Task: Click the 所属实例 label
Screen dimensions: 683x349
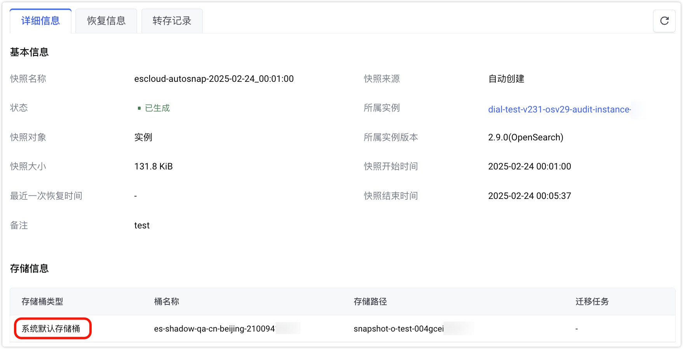Action: 382,108
